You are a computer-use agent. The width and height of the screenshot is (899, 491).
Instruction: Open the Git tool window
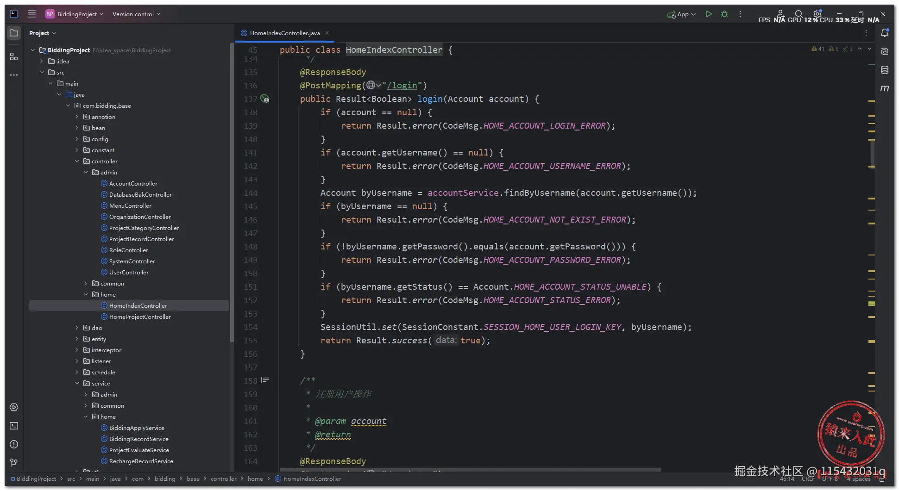click(x=14, y=463)
